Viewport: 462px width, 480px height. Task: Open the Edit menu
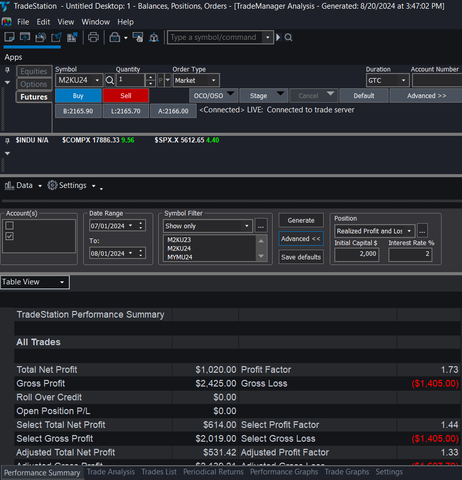tap(43, 22)
